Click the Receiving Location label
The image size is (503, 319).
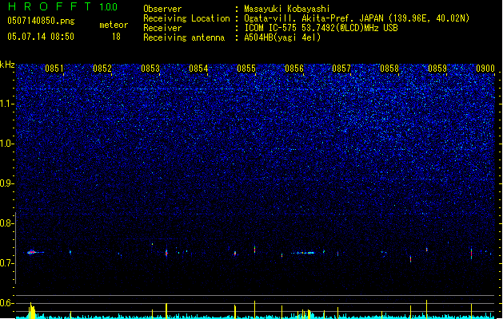(x=186, y=18)
